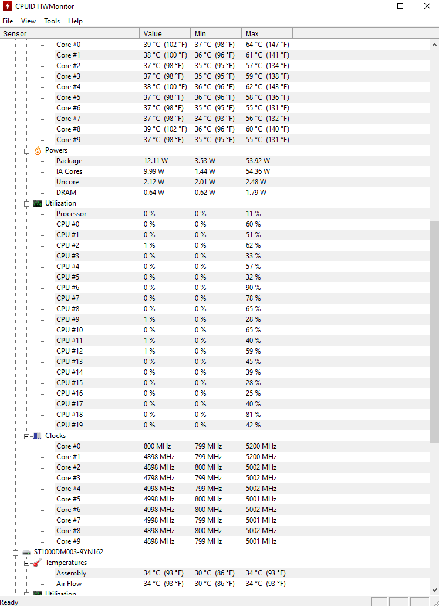Image resolution: width=439 pixels, height=606 pixels.
Task: Open the View menu
Action: click(x=28, y=21)
